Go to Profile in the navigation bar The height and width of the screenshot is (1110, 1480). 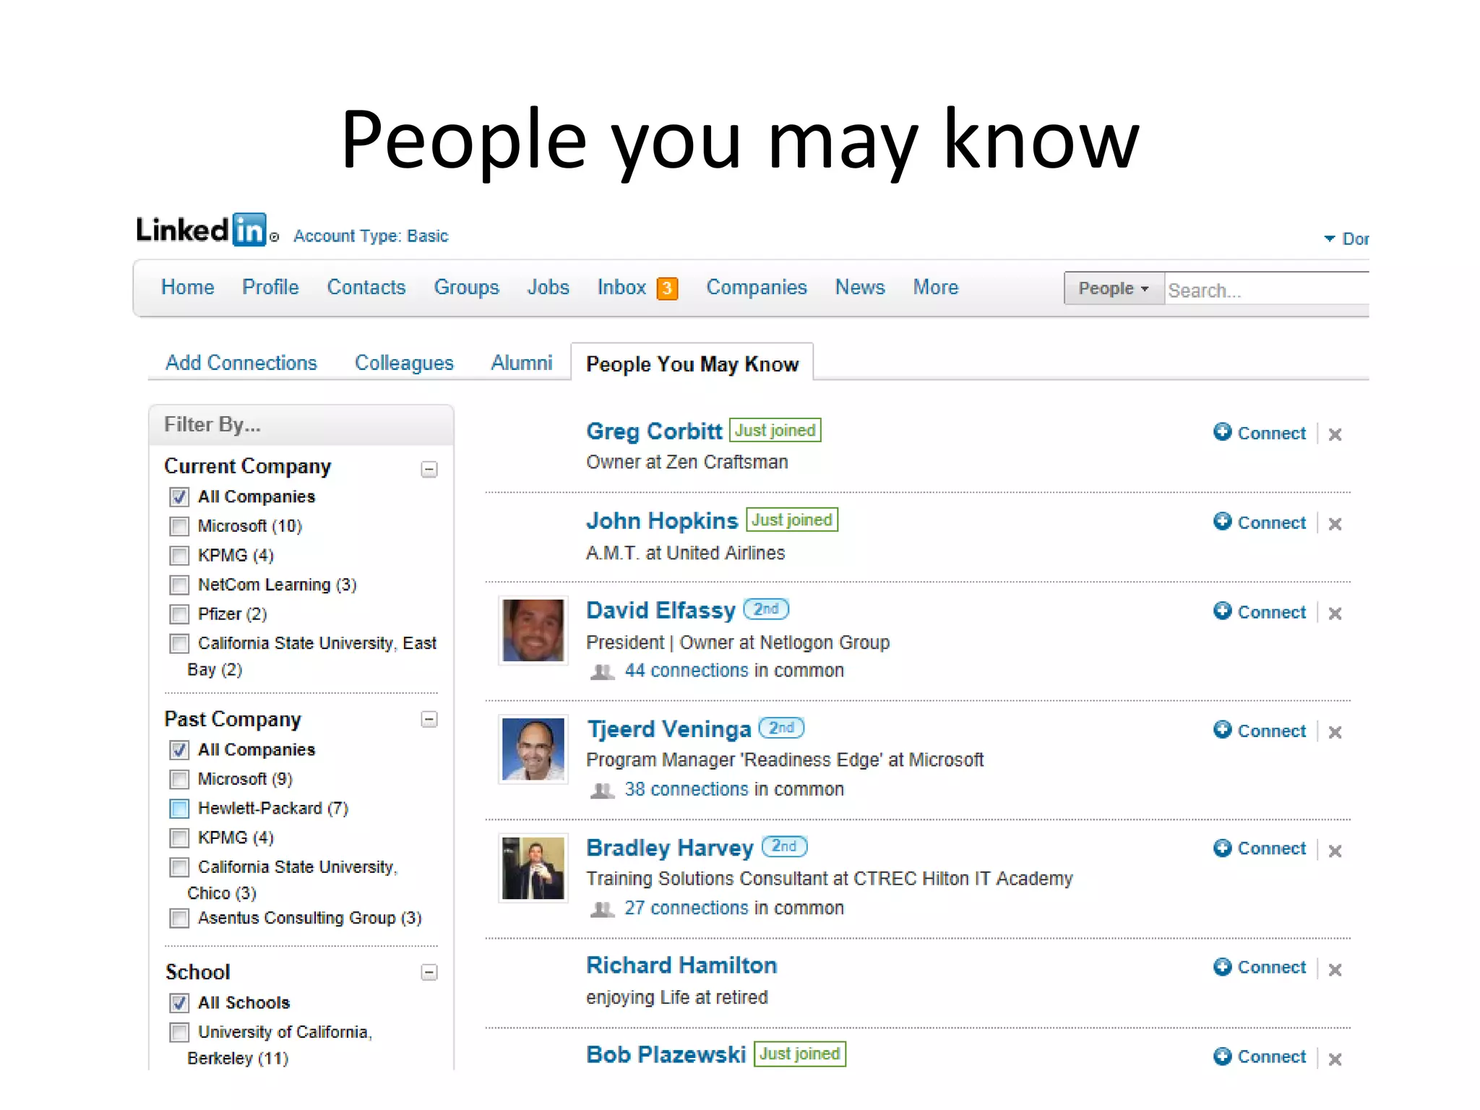tap(270, 288)
